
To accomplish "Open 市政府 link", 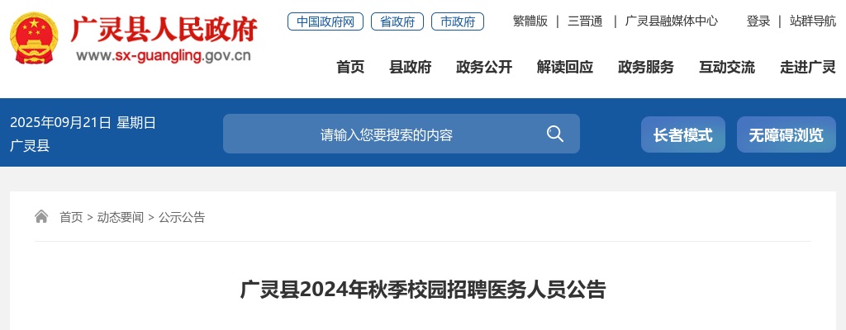I will pos(458,21).
